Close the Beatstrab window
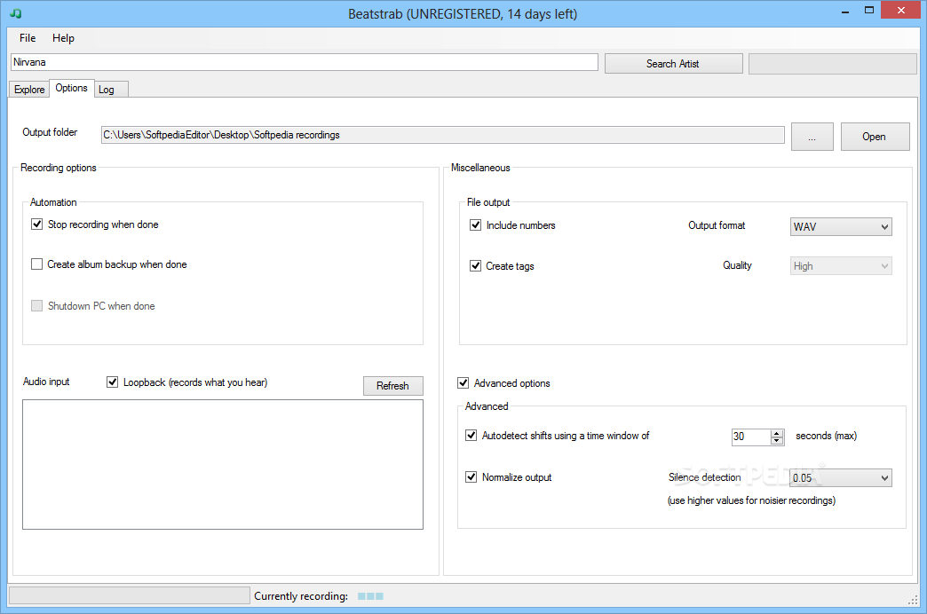The image size is (927, 614). coord(901,11)
